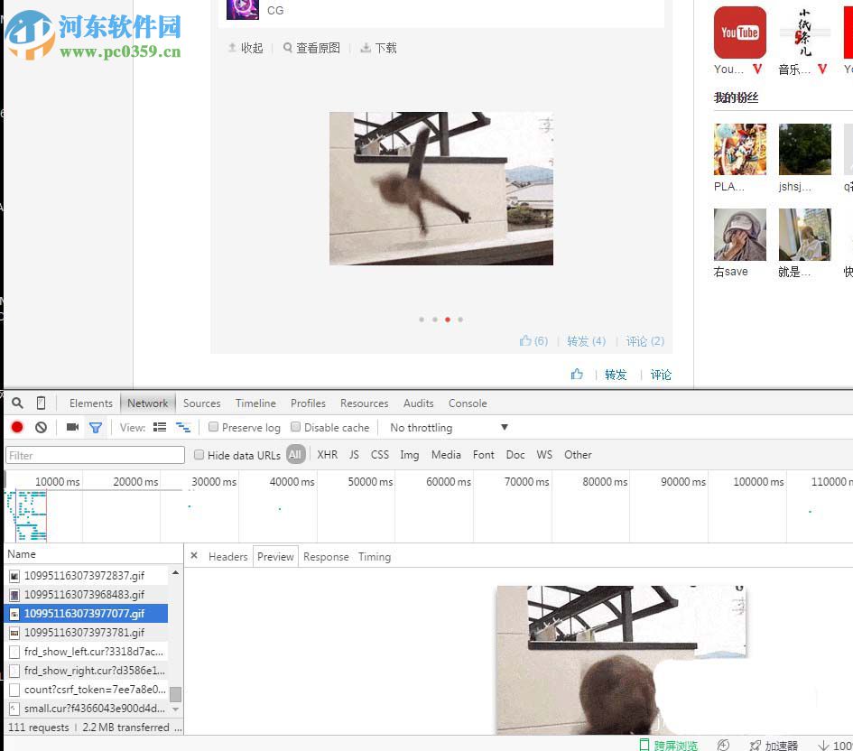Check Hide data URLs
Viewport: 853px width, 751px height.
pos(199,455)
